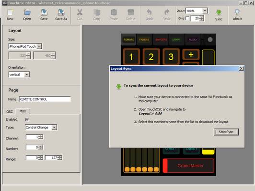Viewport: 255px width, 191px height.
Task: Click the Range minimum 0 stepper
Action: coord(35,158)
